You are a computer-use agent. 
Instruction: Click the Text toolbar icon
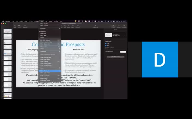tap(65, 26)
